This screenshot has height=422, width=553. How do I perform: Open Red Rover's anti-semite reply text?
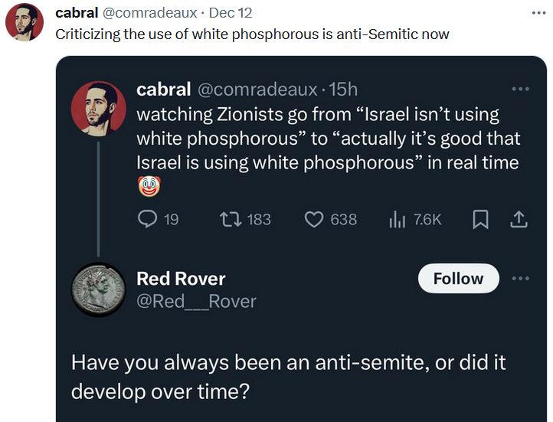tap(288, 376)
